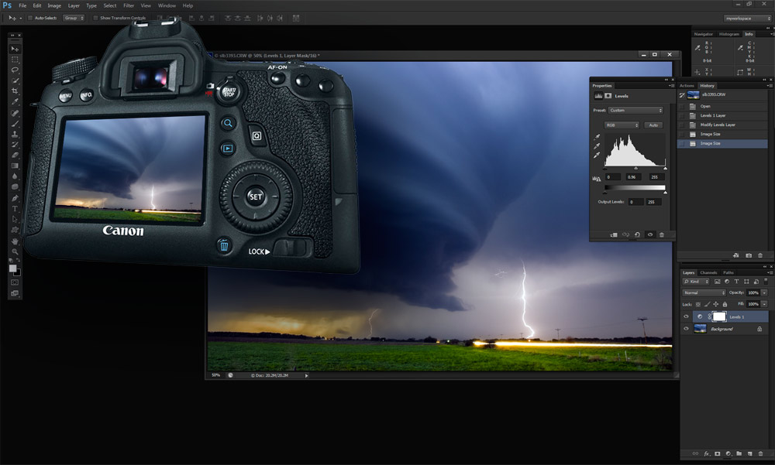Activate the Zoom tool in the toolbar

(15, 251)
